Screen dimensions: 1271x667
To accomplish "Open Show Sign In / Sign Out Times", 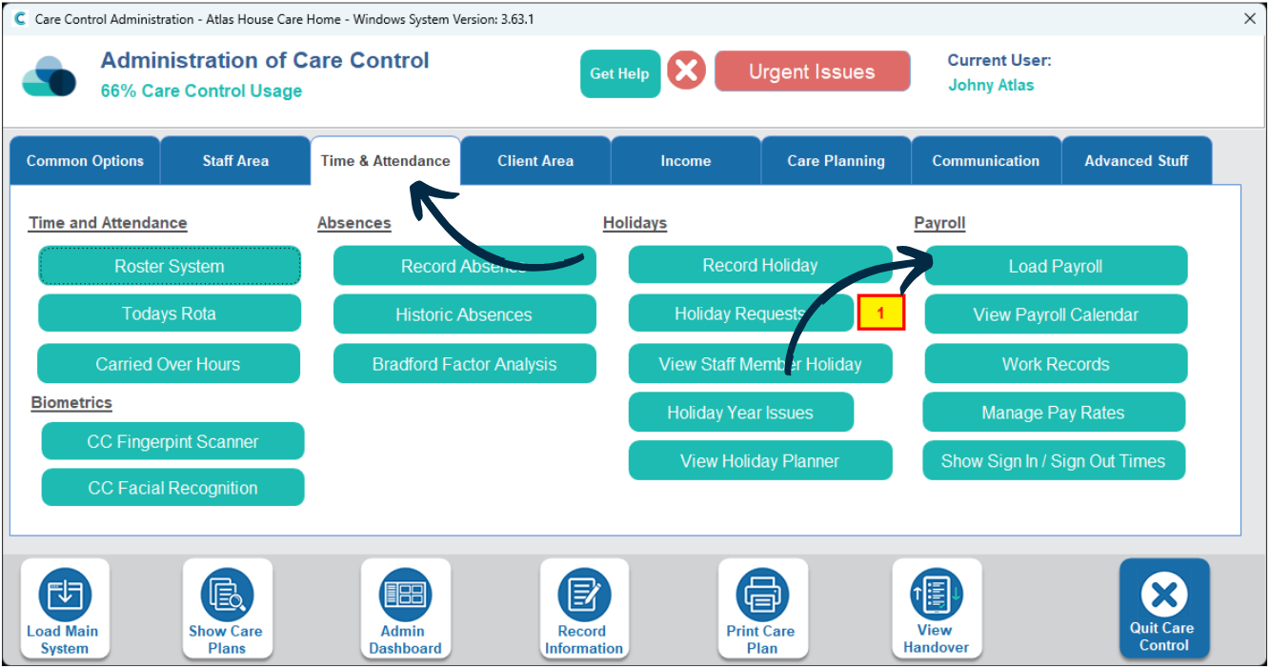I will [1054, 461].
